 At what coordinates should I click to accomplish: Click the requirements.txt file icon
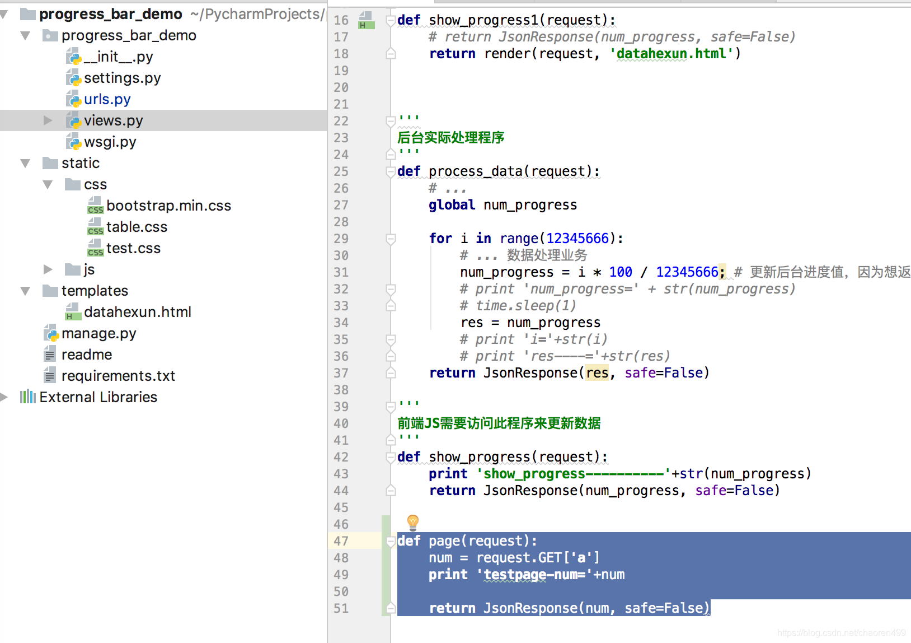[x=50, y=376]
